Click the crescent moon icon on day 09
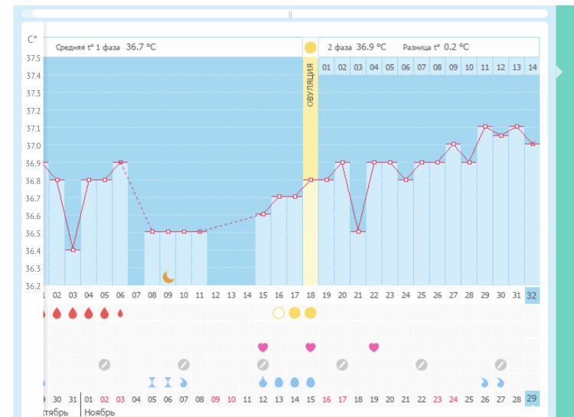Screen dimensions: 574x417 point(168,277)
